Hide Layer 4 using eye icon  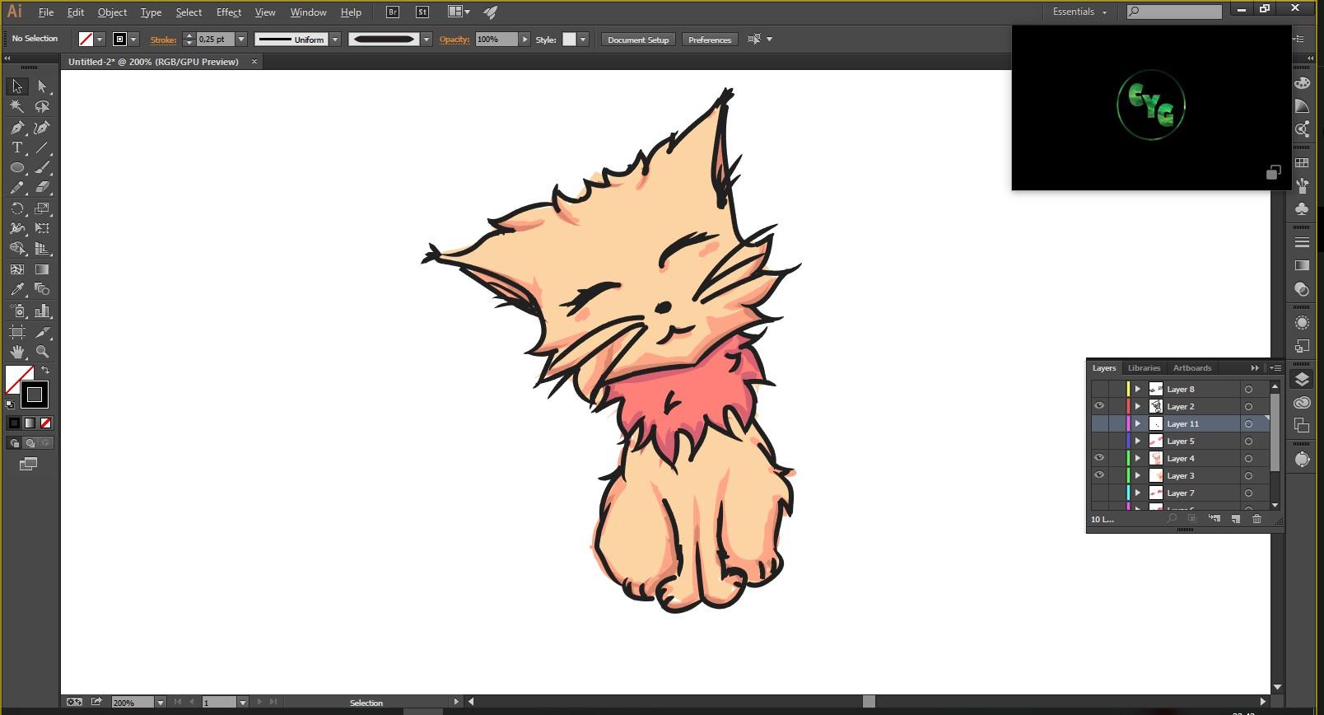[1099, 458]
